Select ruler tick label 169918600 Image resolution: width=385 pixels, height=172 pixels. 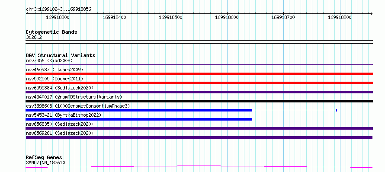[227, 17]
